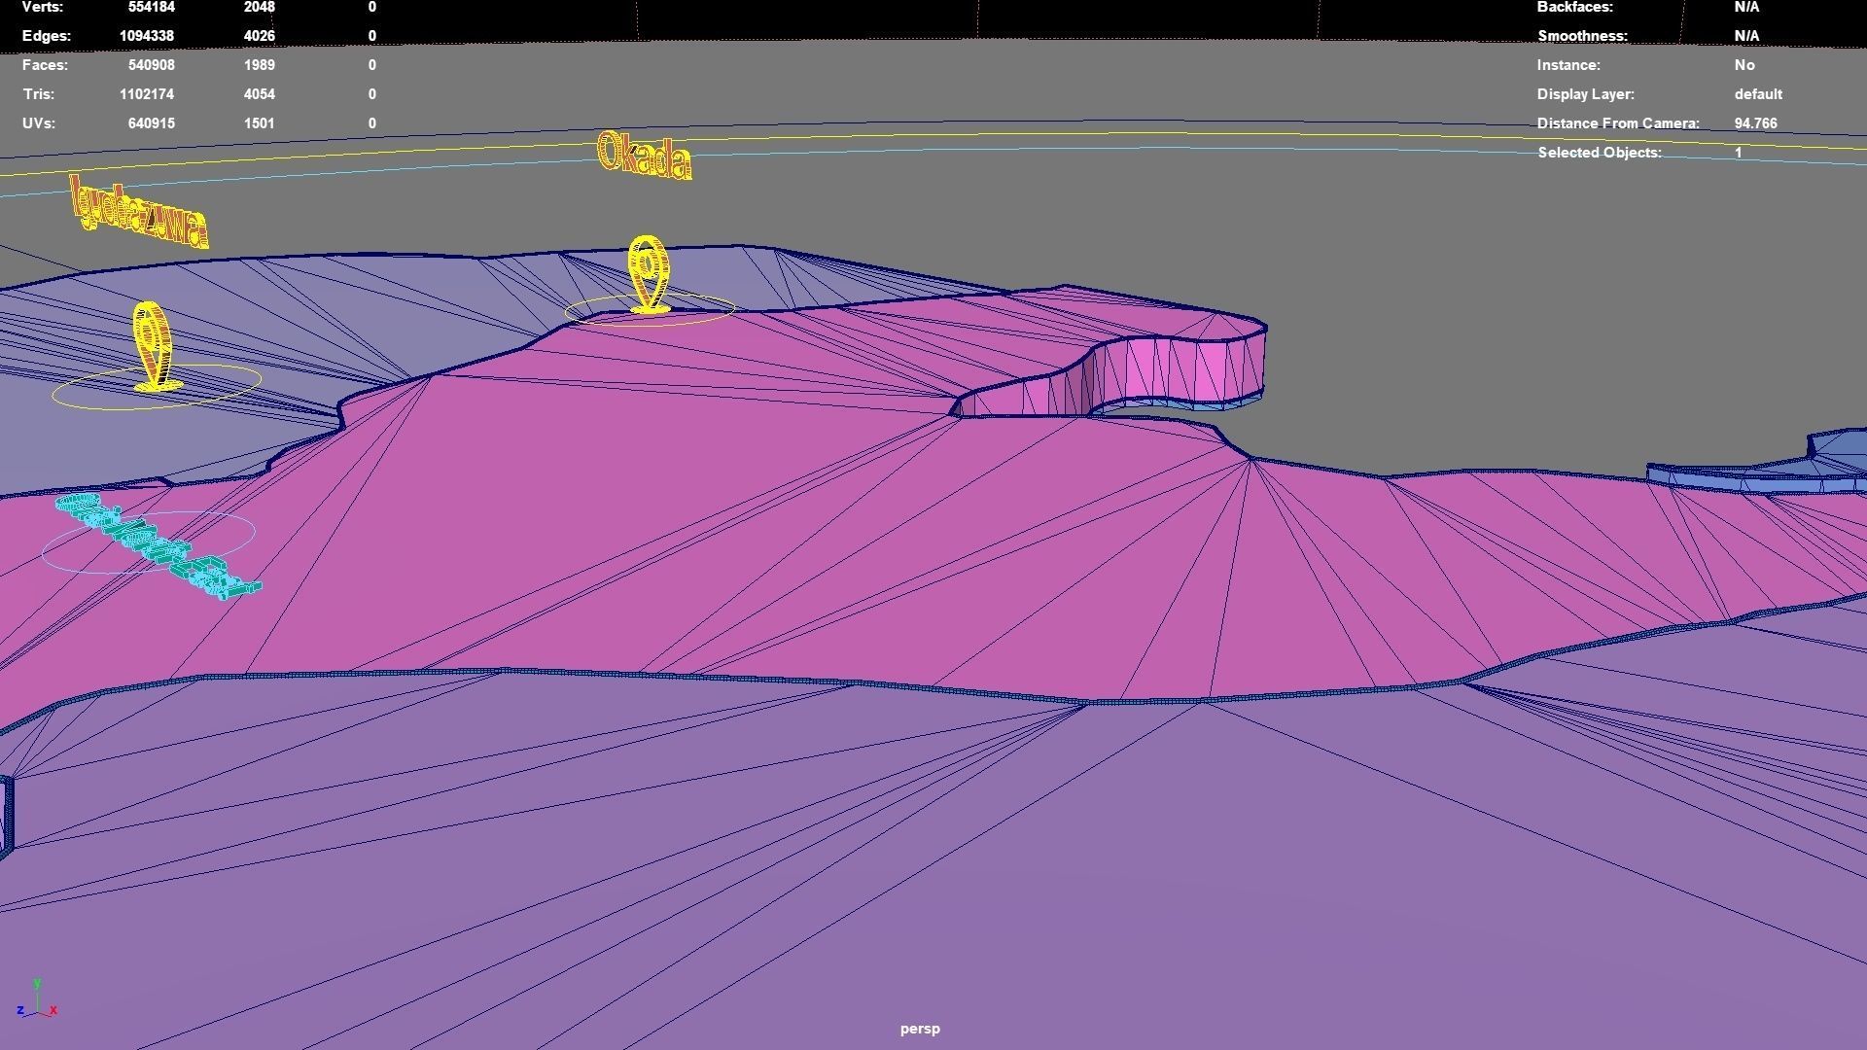Click the Faces count heads-up label
The width and height of the screenshot is (1867, 1050).
pos(45,65)
